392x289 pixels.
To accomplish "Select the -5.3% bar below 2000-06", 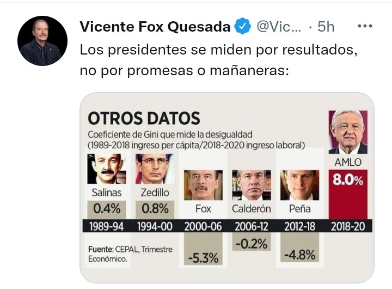I will coord(203,249).
